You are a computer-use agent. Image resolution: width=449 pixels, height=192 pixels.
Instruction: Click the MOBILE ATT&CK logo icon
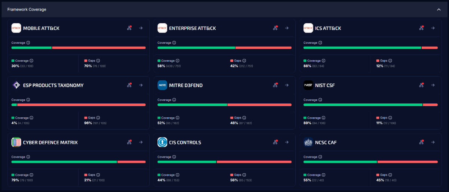(16, 28)
